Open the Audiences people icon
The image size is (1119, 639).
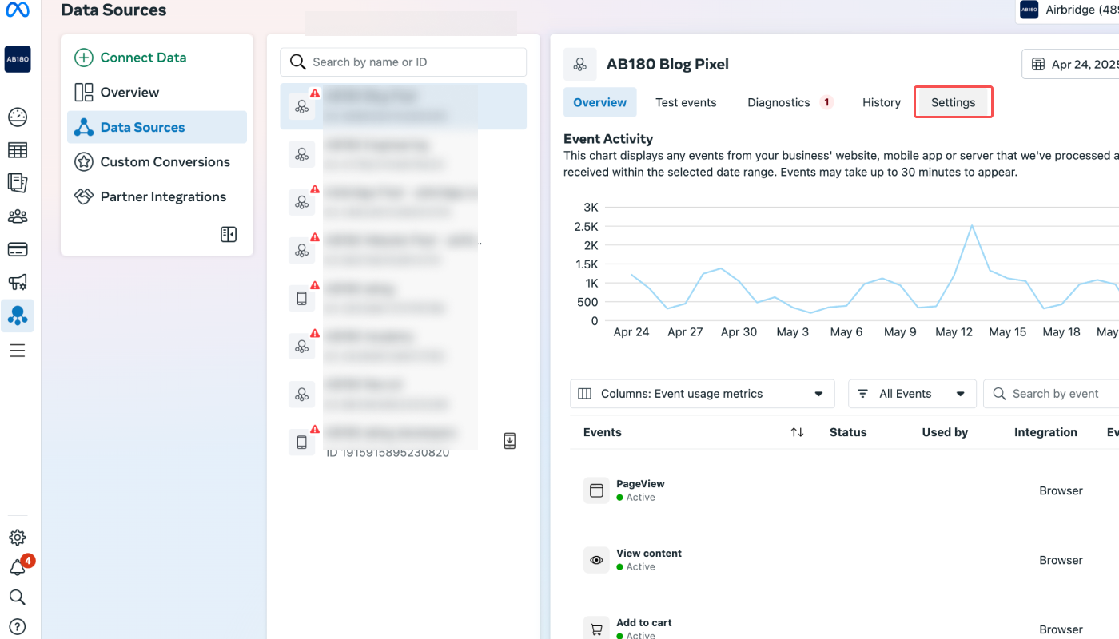(x=18, y=216)
